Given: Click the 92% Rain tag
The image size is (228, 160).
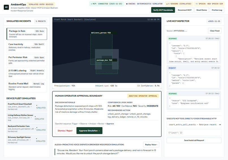Looking at the screenshot, I should 40,31.
